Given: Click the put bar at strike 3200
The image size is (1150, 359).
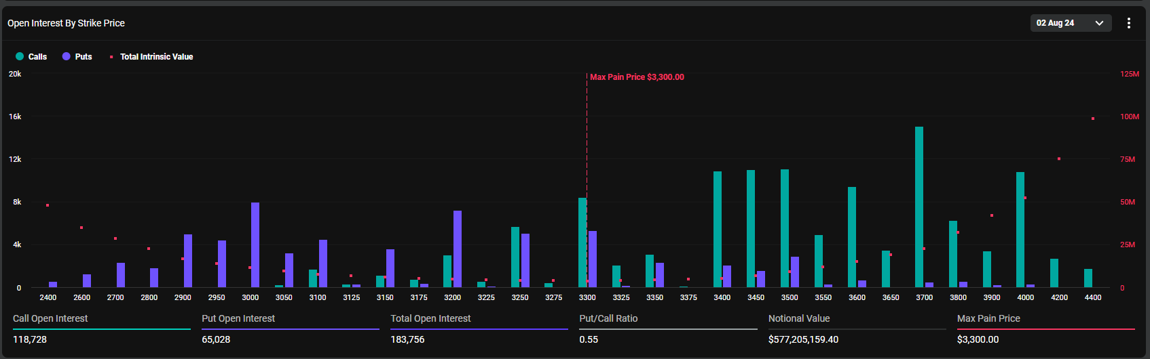Looking at the screenshot, I should pyautogui.click(x=458, y=249).
